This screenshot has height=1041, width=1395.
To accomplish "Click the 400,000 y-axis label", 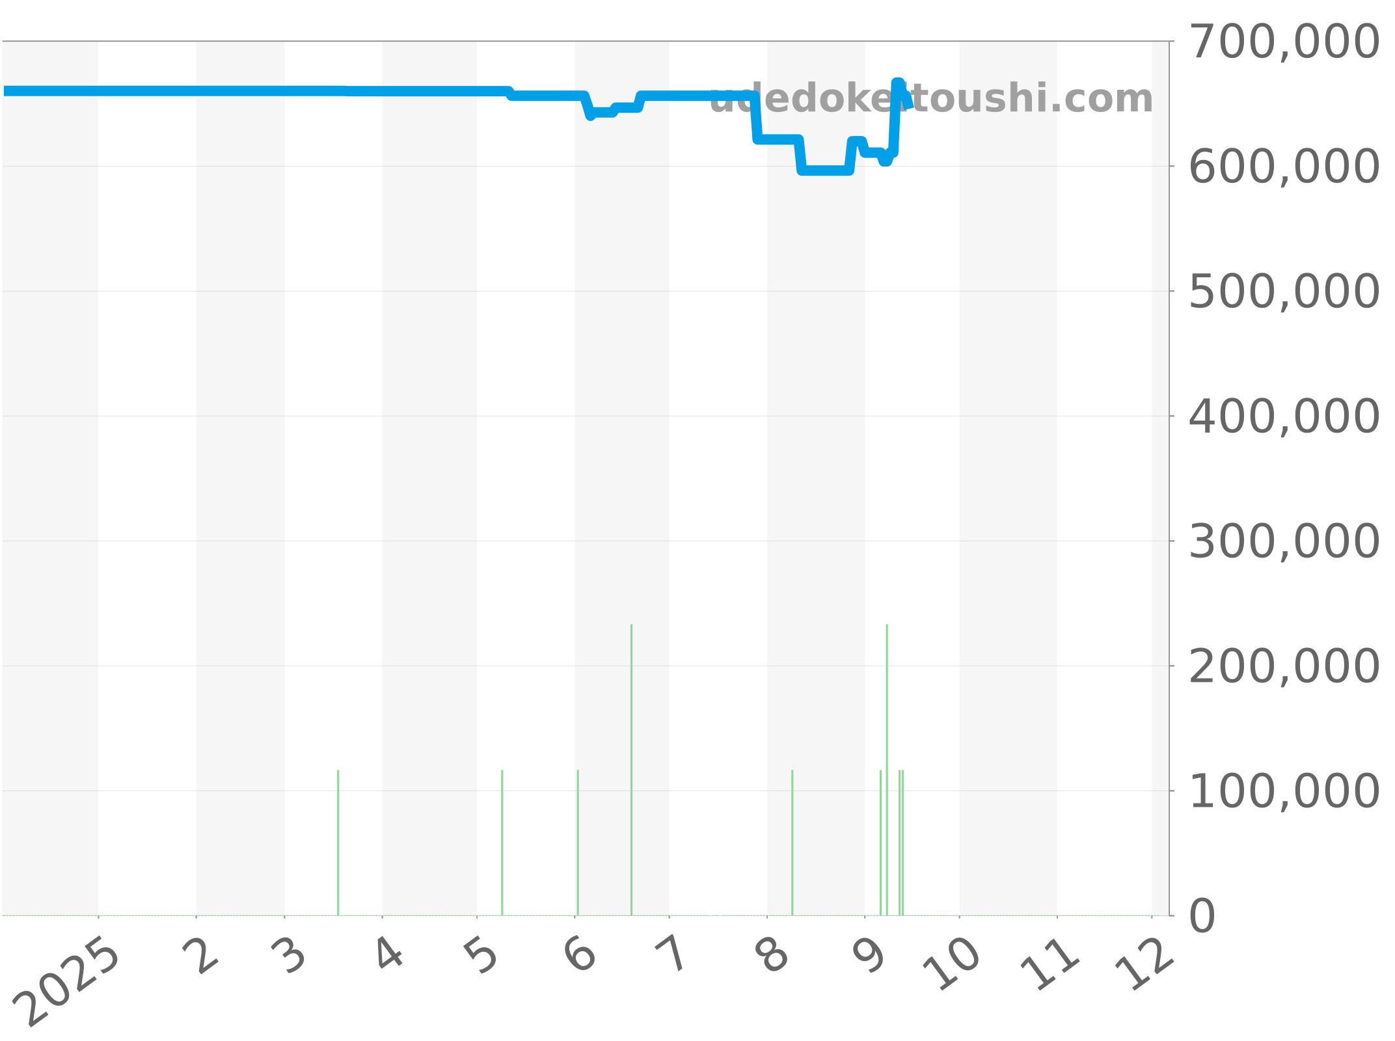I will click(x=1283, y=418).
